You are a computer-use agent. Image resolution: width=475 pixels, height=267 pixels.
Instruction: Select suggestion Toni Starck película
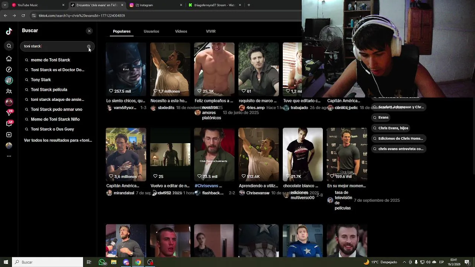click(49, 90)
